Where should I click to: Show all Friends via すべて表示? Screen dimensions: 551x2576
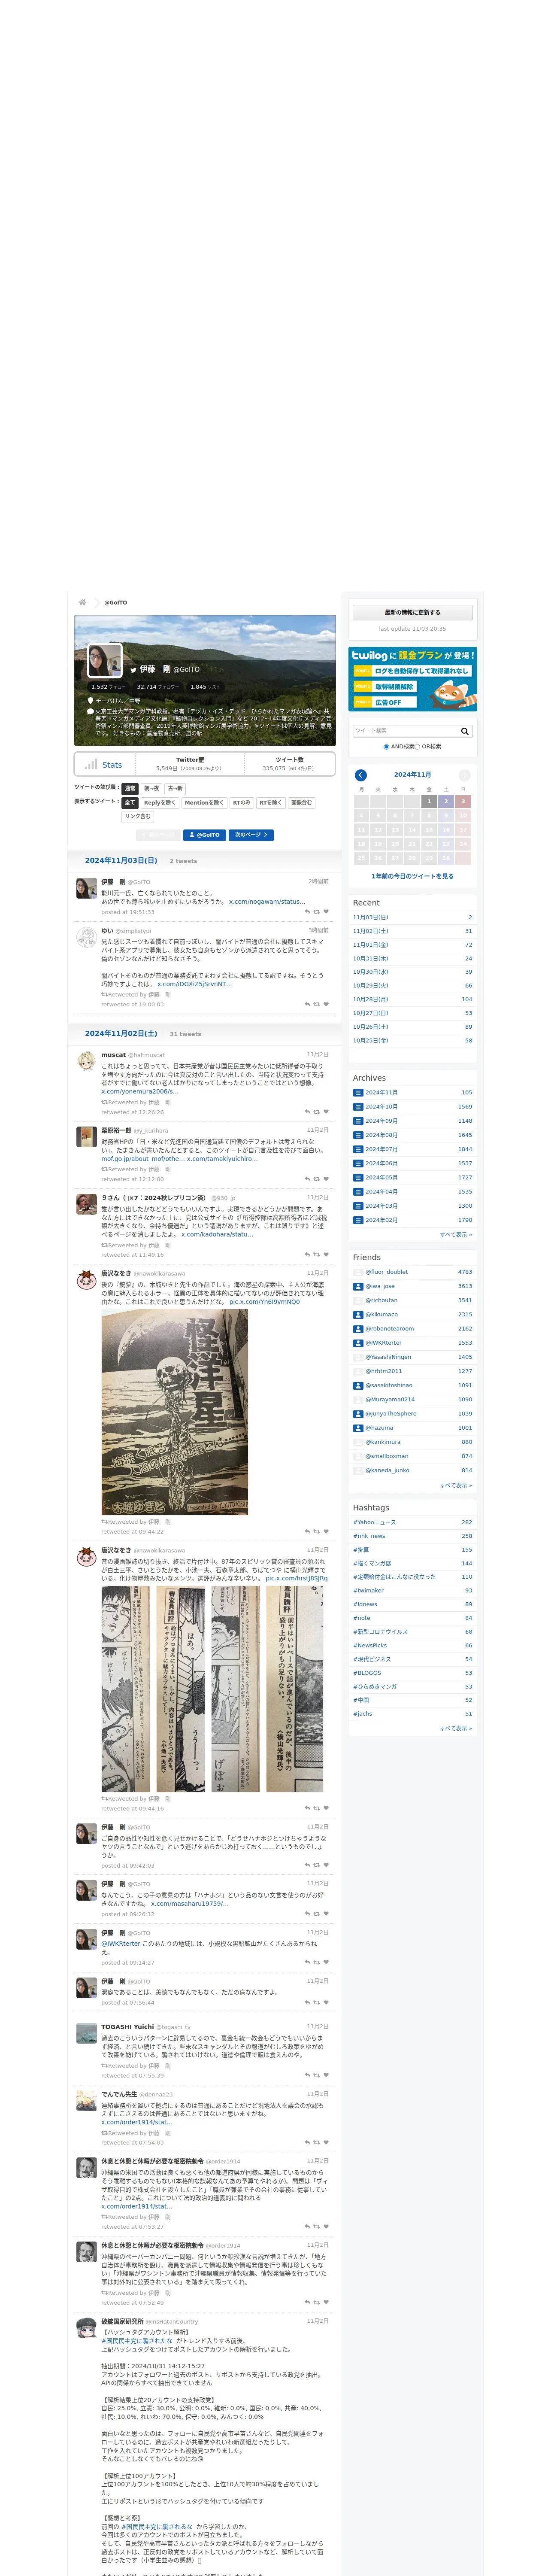click(x=456, y=1485)
